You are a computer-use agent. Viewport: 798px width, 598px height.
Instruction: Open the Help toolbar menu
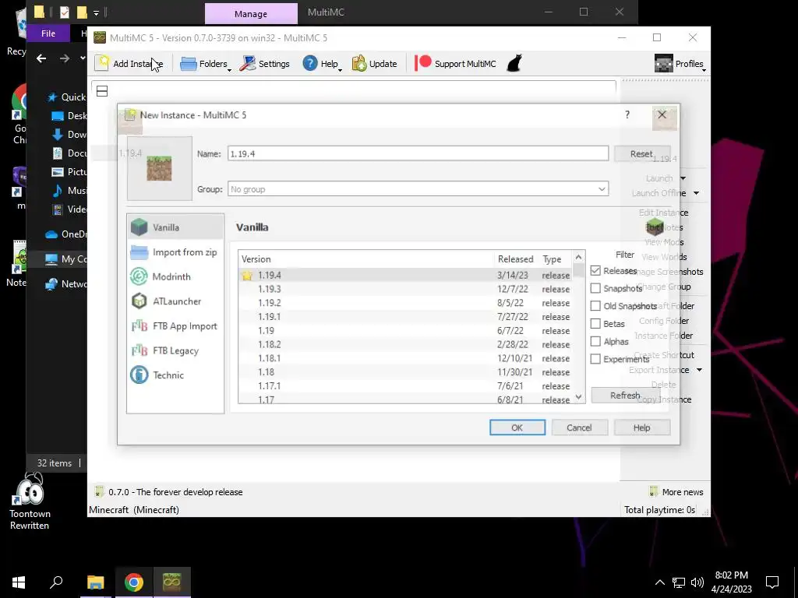tap(322, 64)
